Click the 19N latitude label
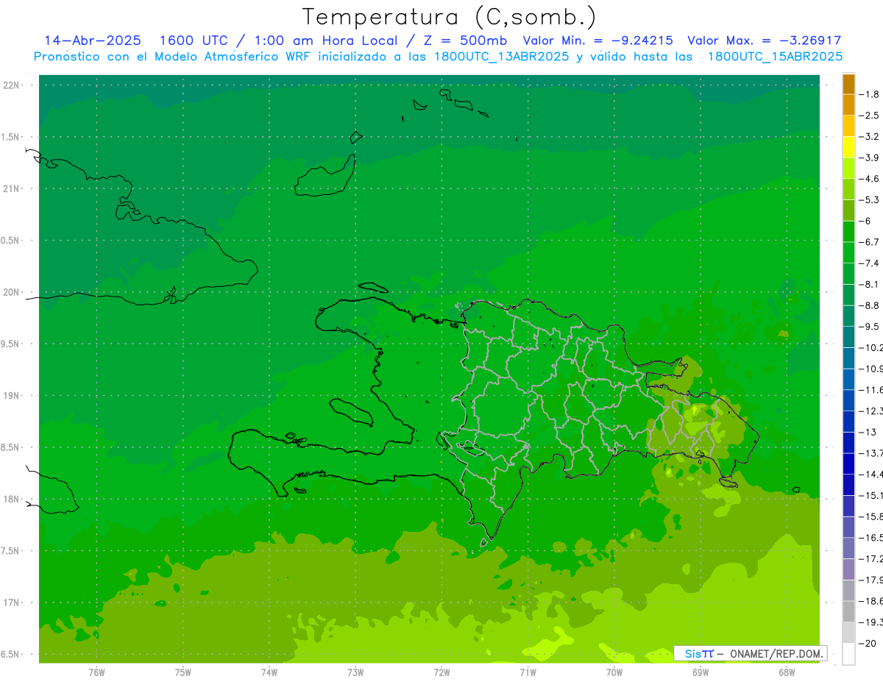883x682 pixels. pos(12,396)
